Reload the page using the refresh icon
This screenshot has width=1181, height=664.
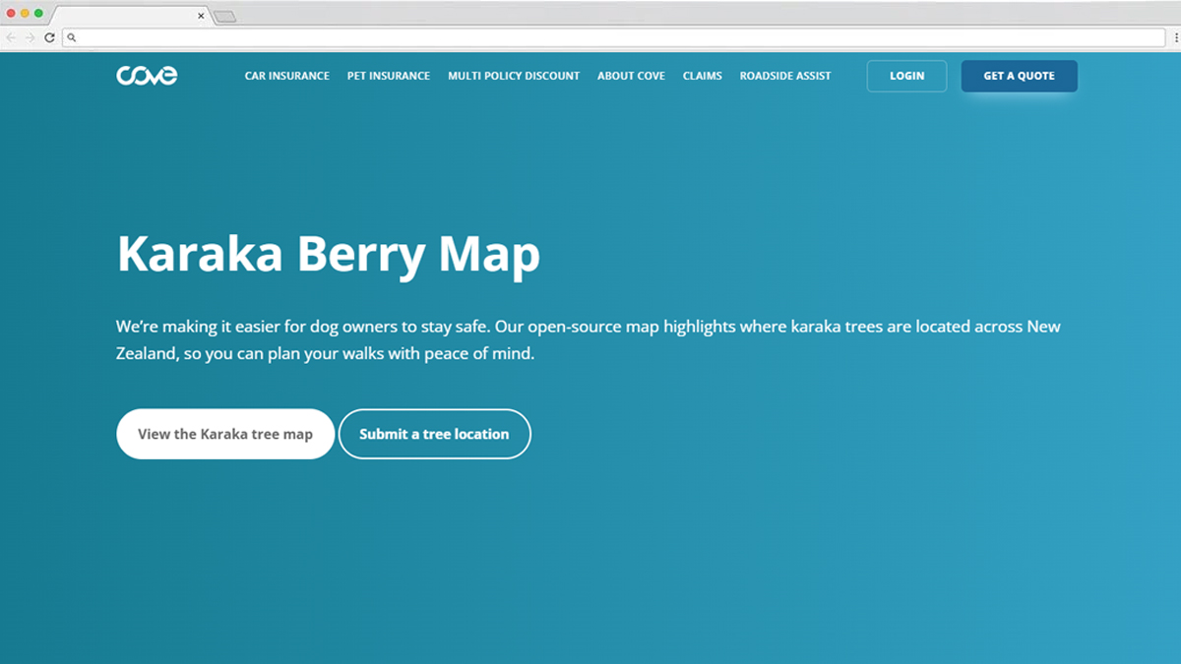point(49,37)
